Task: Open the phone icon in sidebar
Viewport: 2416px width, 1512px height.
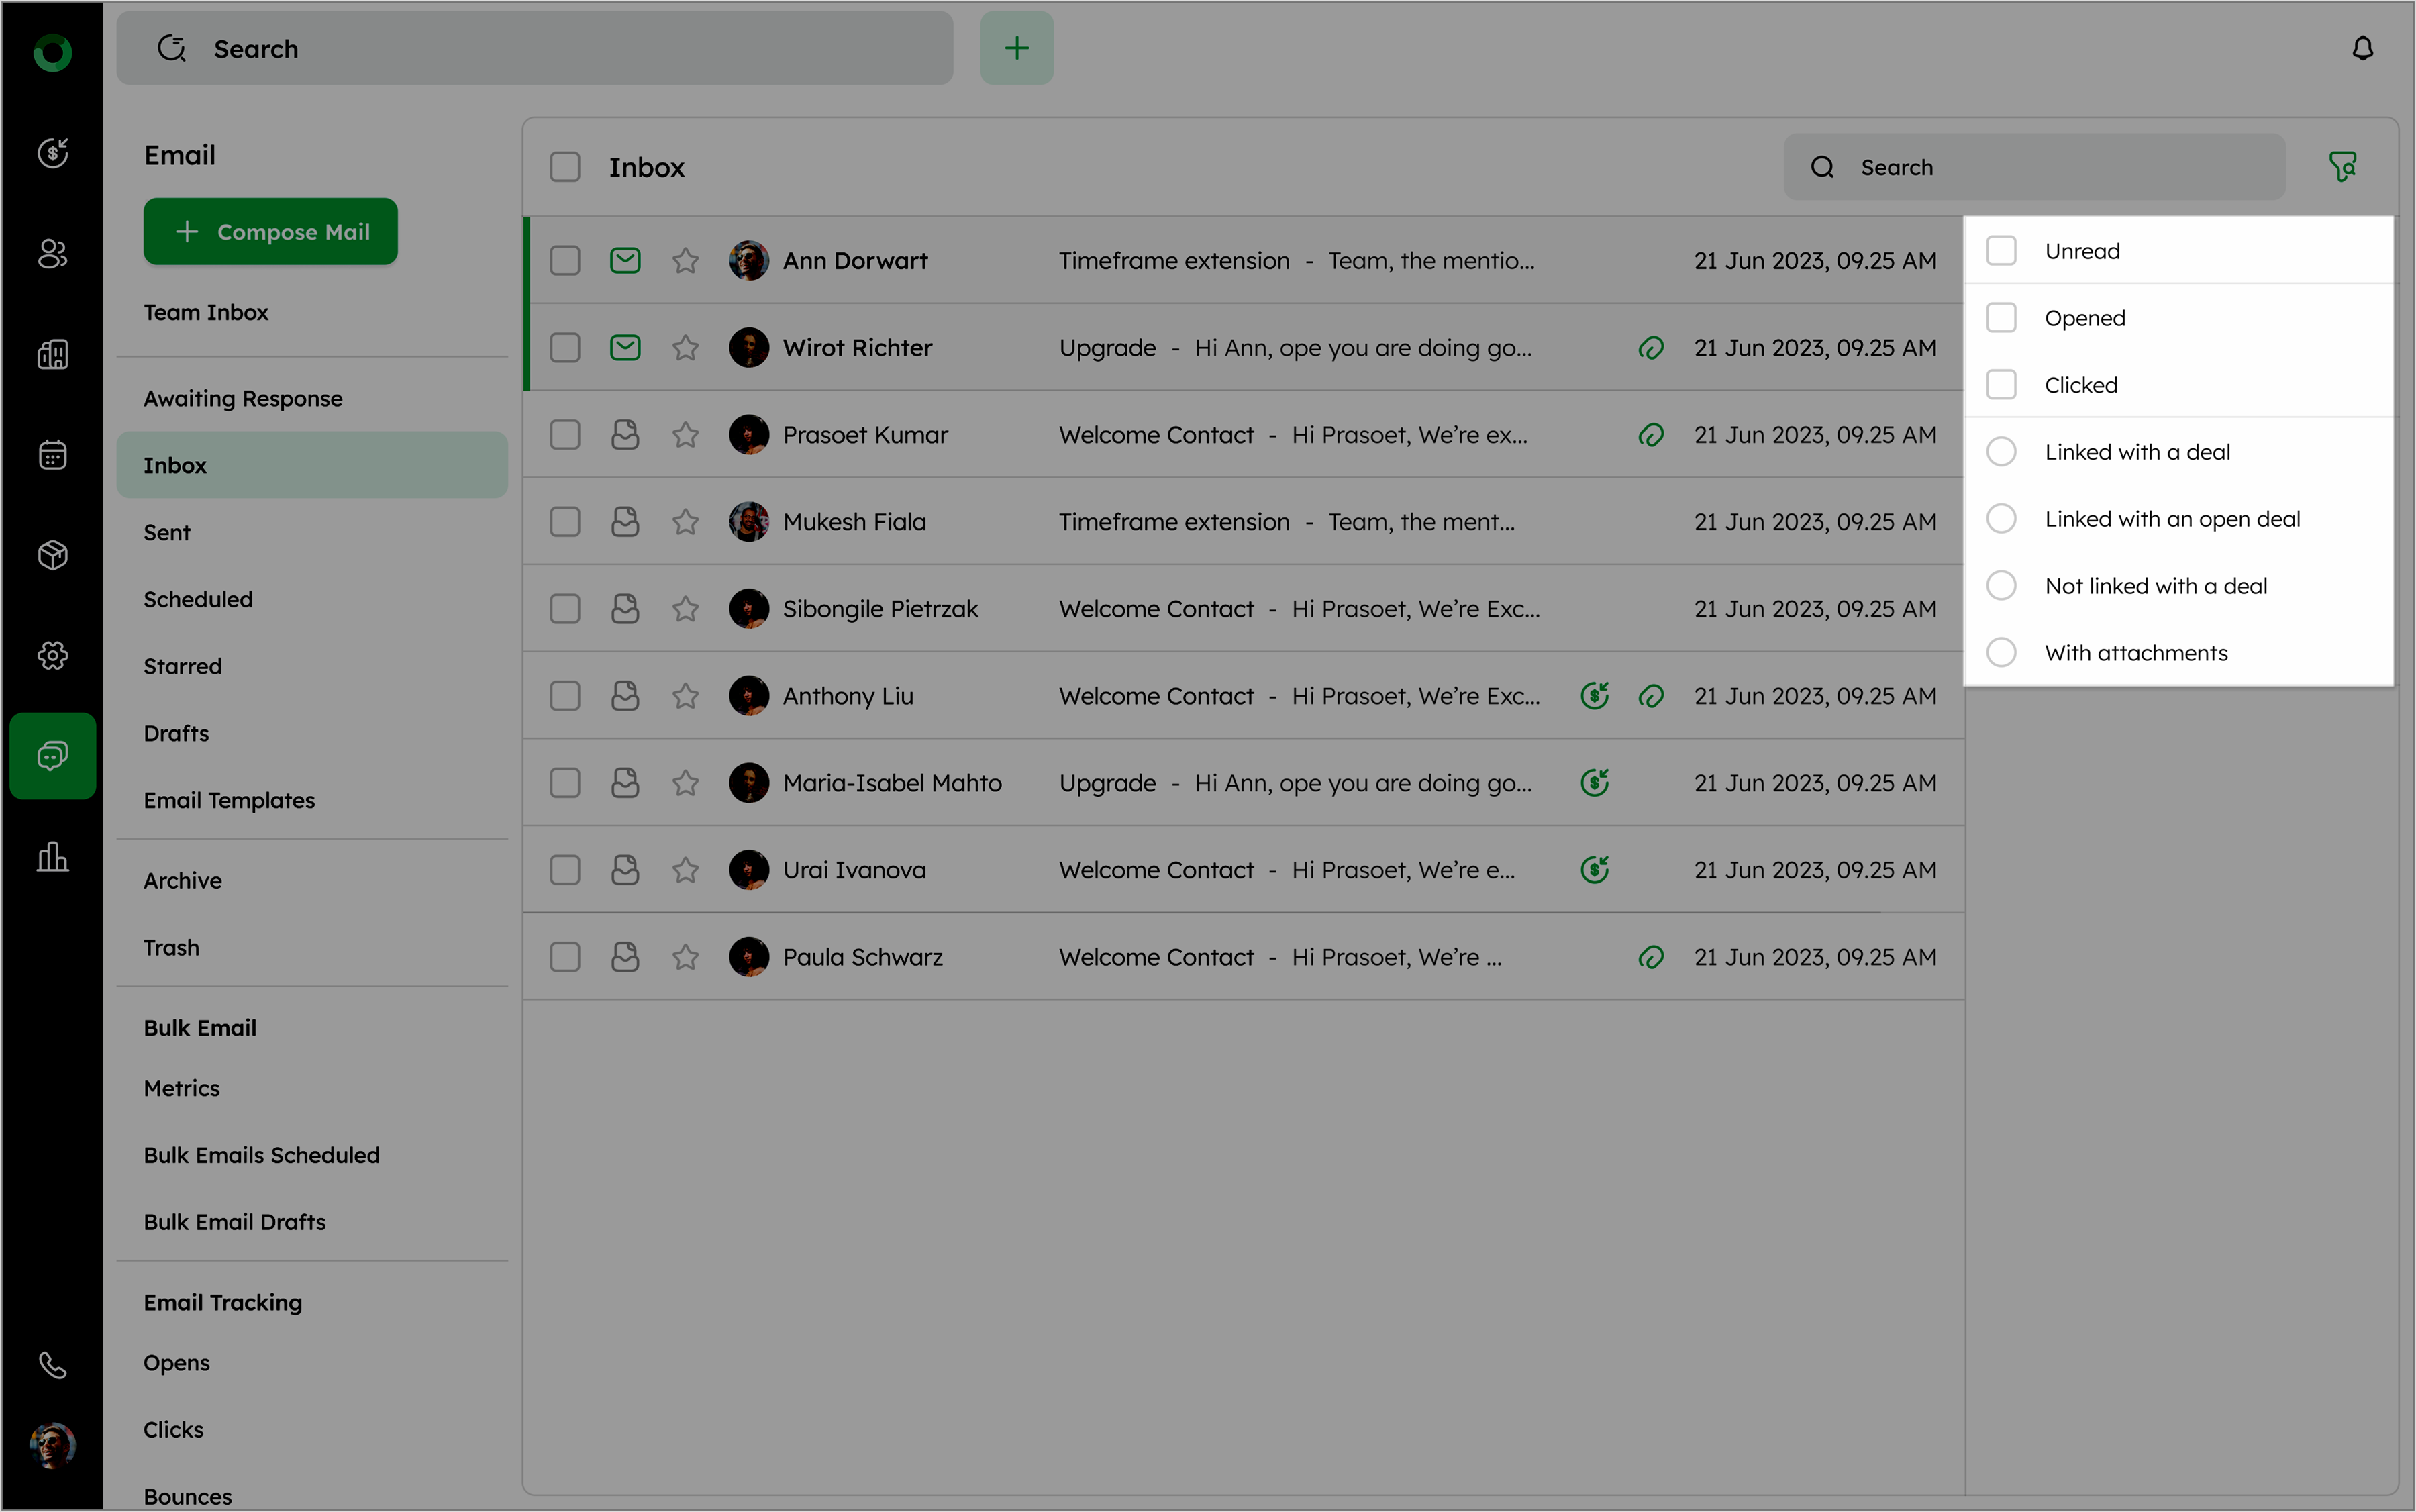Action: (52, 1365)
